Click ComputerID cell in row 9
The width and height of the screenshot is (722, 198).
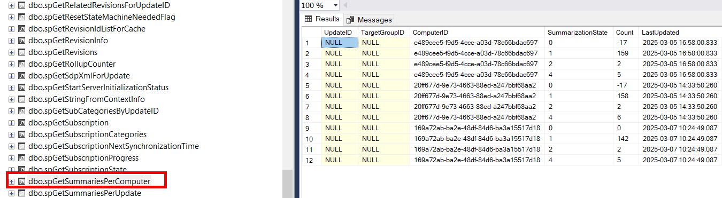pos(477,128)
